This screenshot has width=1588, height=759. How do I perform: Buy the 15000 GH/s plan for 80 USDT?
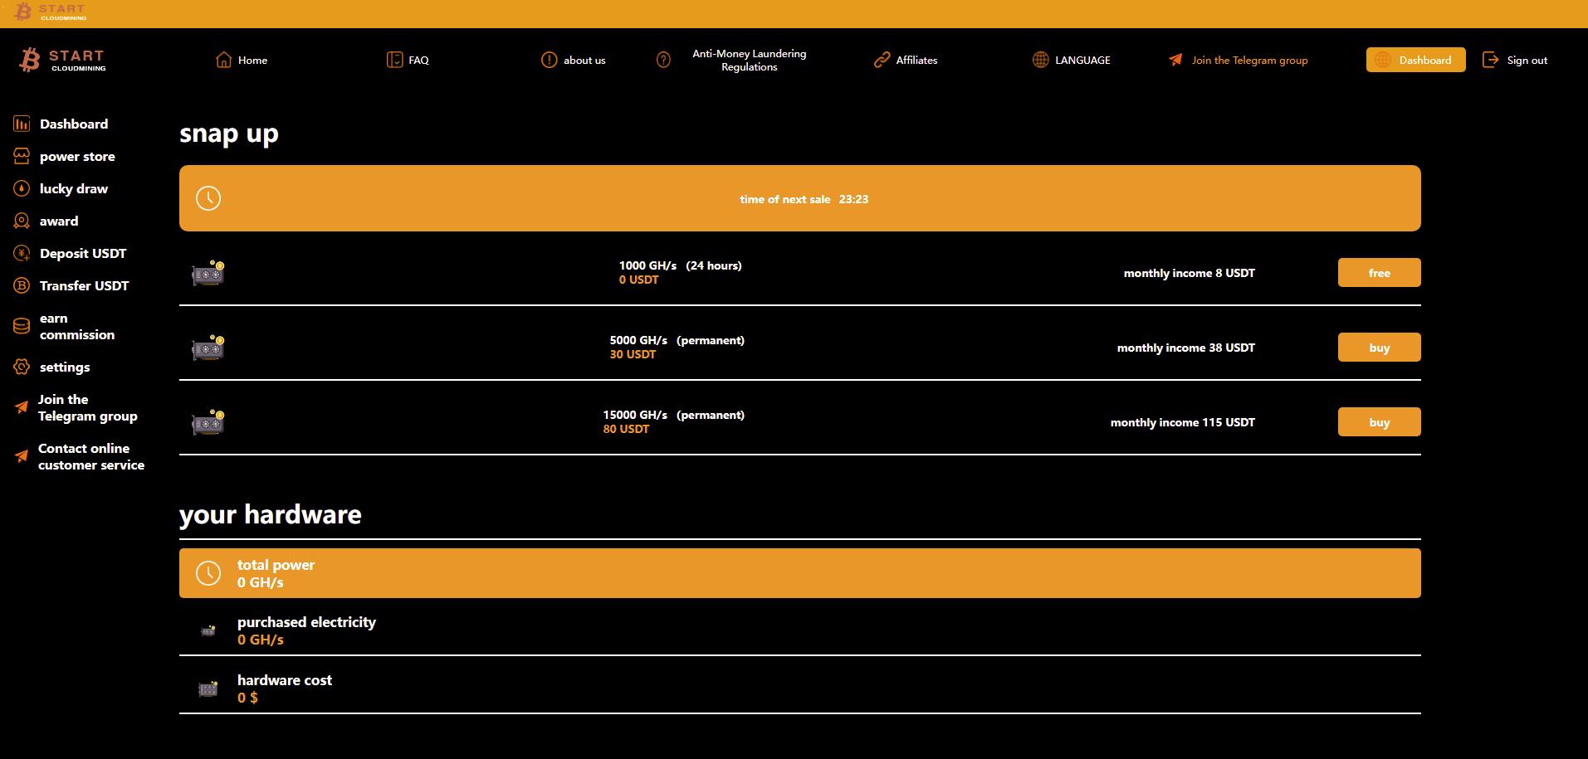click(x=1378, y=422)
